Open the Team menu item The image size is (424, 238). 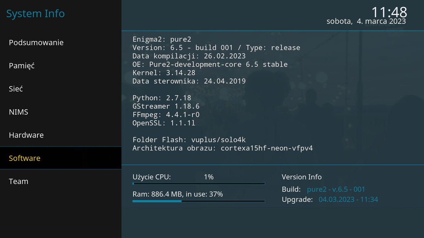(61, 181)
